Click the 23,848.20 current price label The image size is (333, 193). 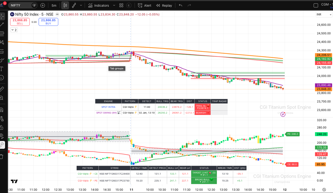click(x=323, y=89)
